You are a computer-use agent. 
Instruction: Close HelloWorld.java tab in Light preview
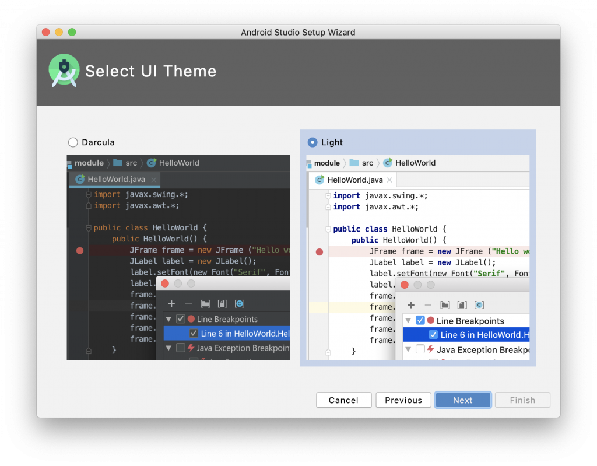coord(389,180)
